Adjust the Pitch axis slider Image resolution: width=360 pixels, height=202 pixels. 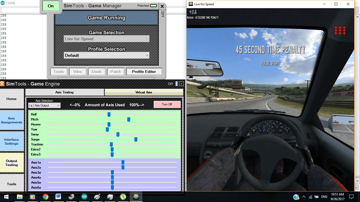(129, 119)
